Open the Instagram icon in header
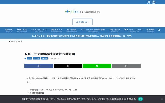 pyautogui.click(x=154, y=2)
